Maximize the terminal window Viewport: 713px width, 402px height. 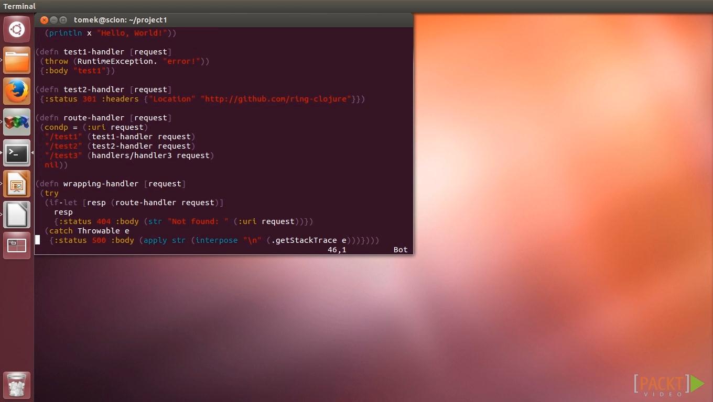pyautogui.click(x=63, y=20)
